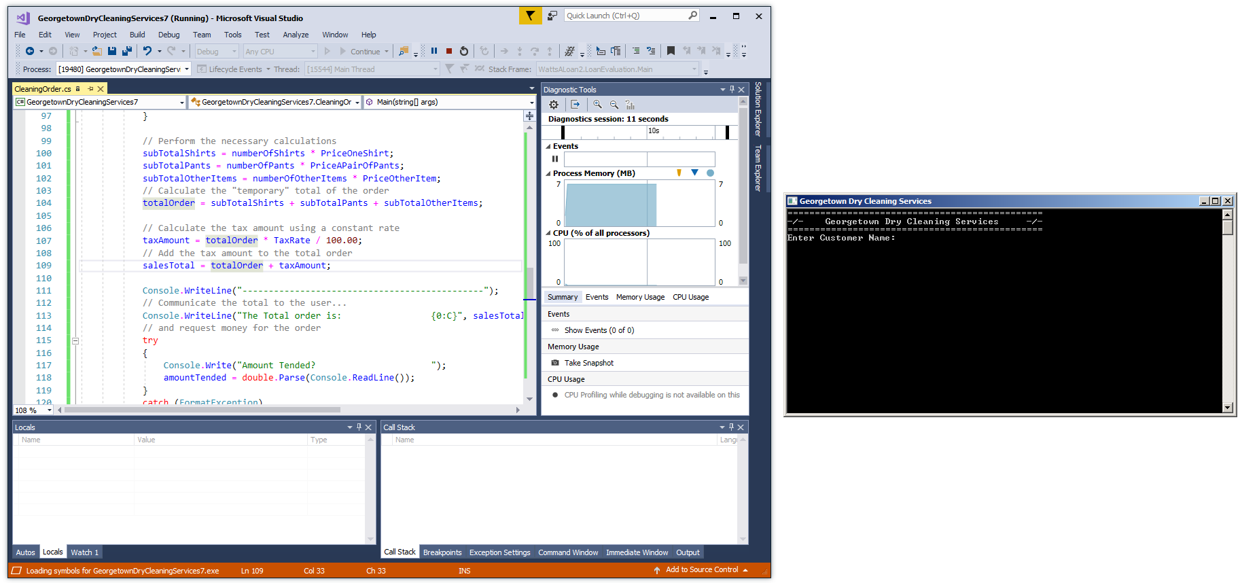The height and width of the screenshot is (583, 1240).
Task: Pin the CleaningOrder.cs tab
Action: (x=90, y=89)
